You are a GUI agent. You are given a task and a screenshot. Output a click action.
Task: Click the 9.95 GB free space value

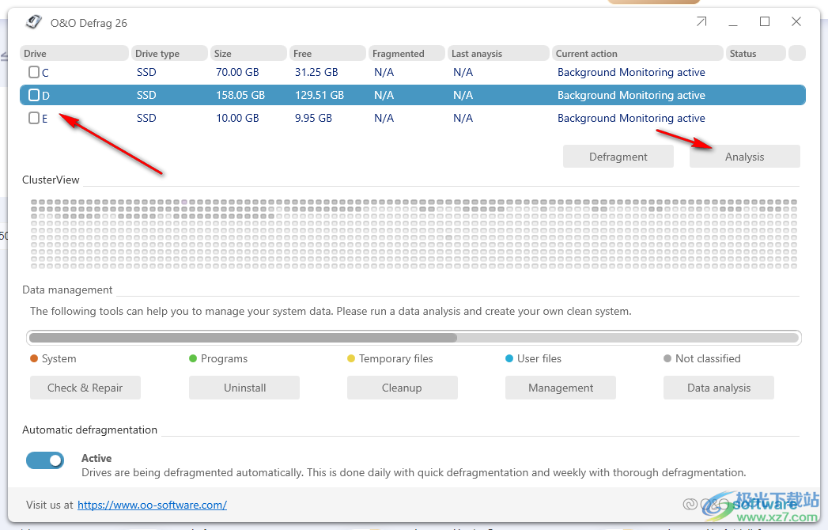pyautogui.click(x=313, y=118)
